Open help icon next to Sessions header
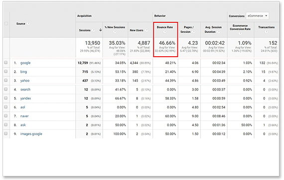 pyautogui.click(x=94, y=30)
